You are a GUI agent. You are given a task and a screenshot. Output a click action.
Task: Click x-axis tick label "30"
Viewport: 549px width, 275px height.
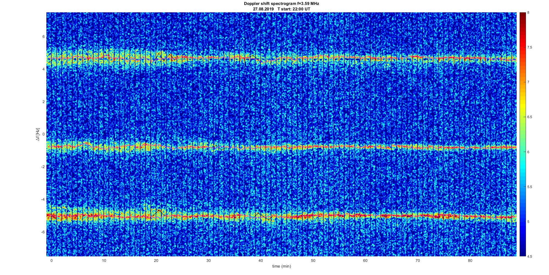(208, 260)
